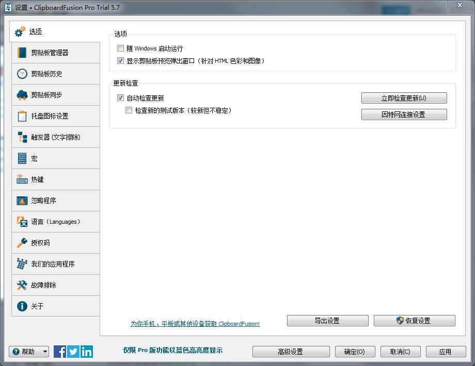Click 立即检查更新(U) button
The image size is (475, 366).
point(404,98)
